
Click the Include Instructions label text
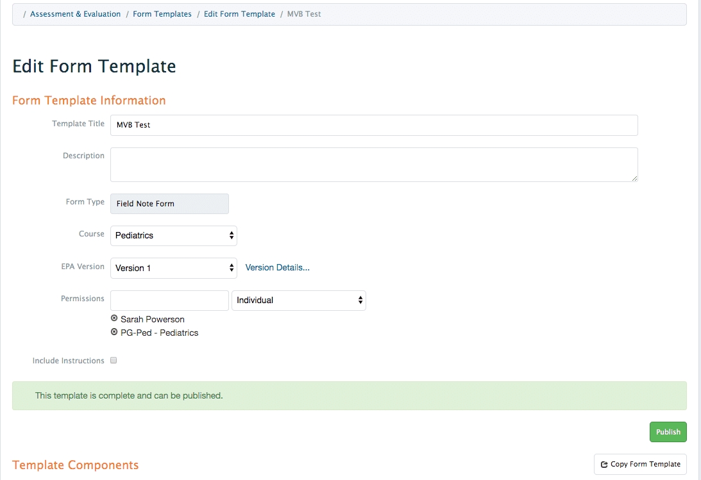pos(68,361)
